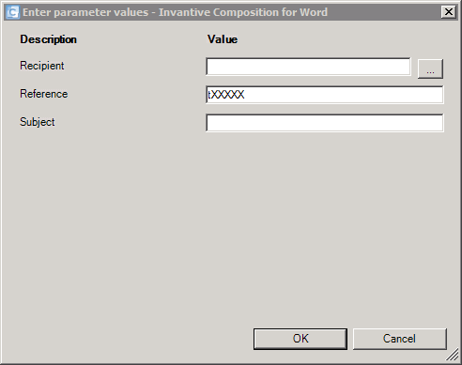Select the Subject label text

(38, 122)
